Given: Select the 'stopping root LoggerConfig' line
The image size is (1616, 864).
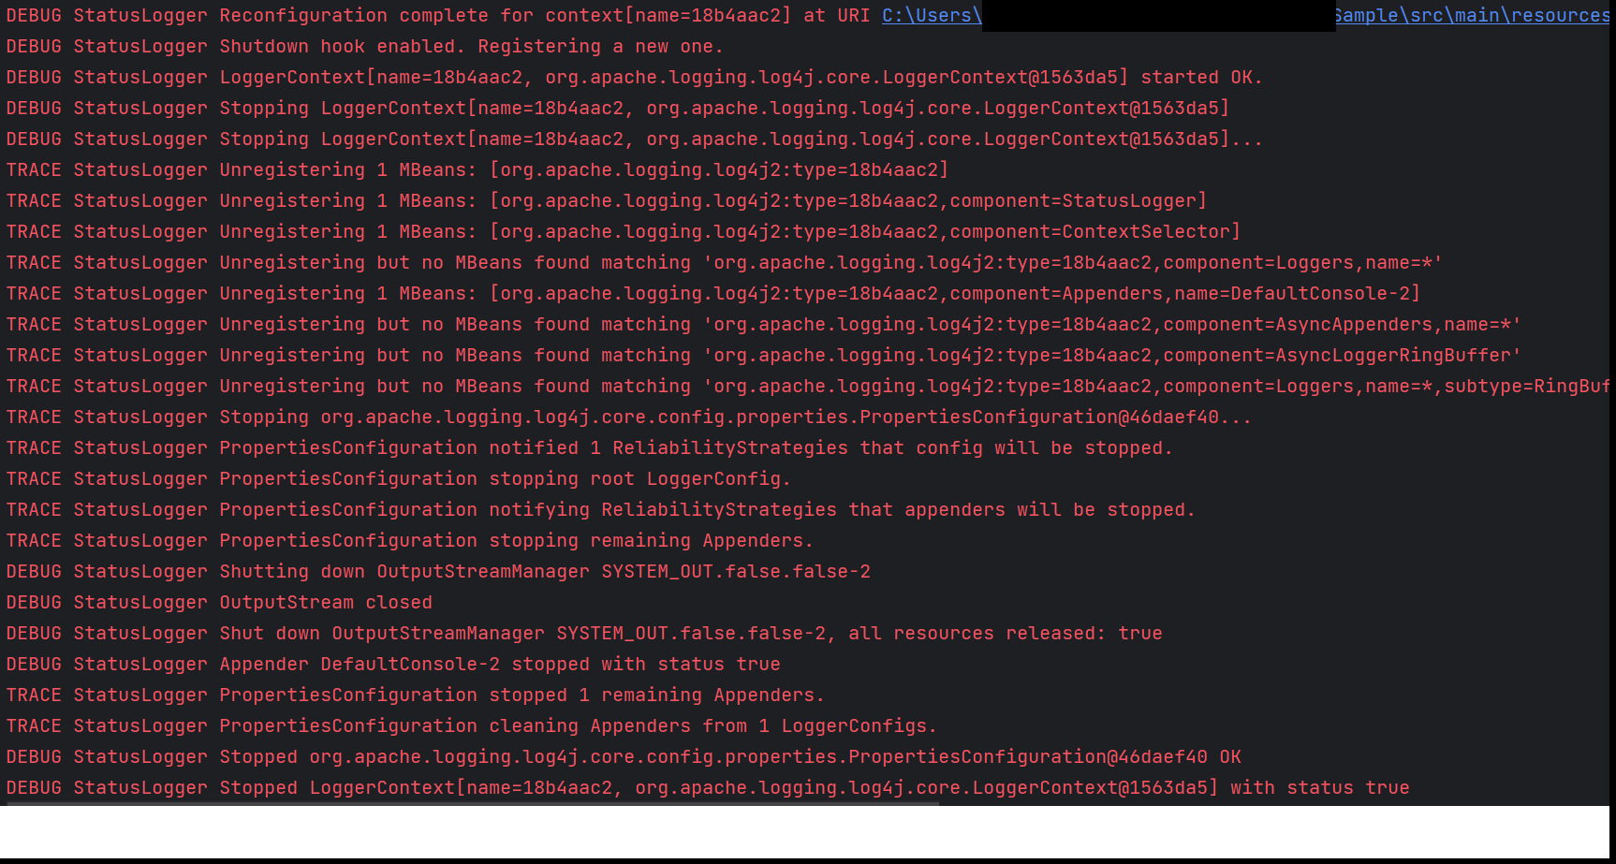Looking at the screenshot, I should coord(468,478).
